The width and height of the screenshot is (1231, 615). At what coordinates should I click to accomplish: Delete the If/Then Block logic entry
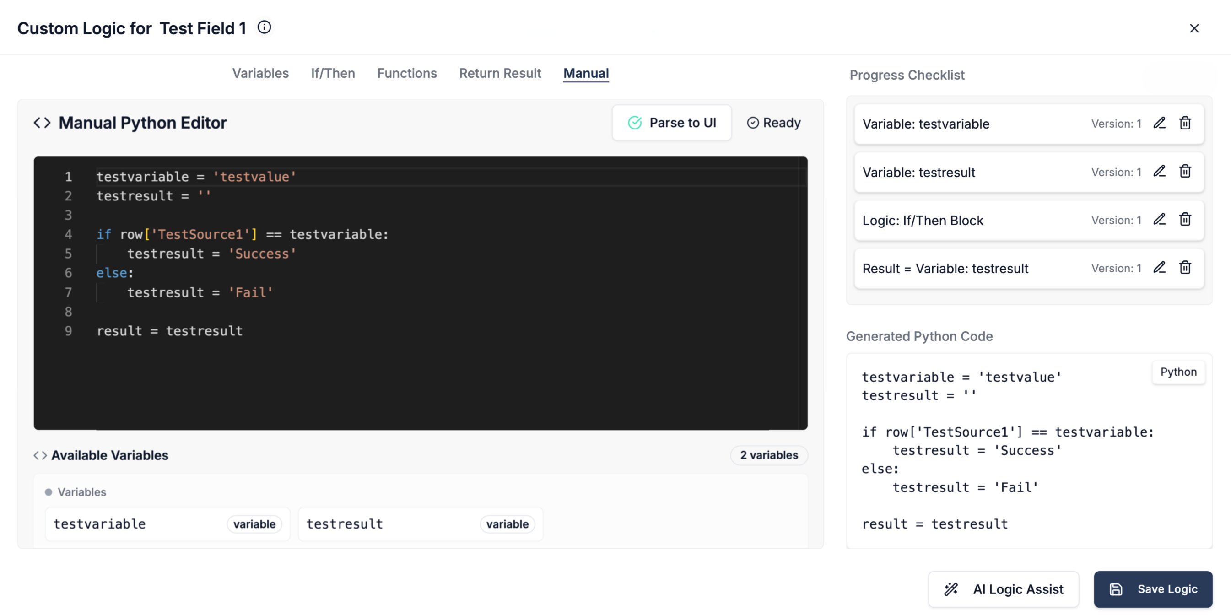[1185, 220]
